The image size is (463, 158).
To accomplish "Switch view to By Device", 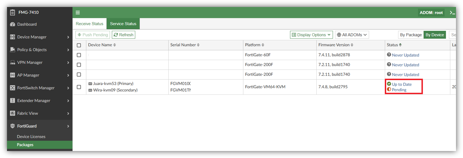I will tap(435, 35).
